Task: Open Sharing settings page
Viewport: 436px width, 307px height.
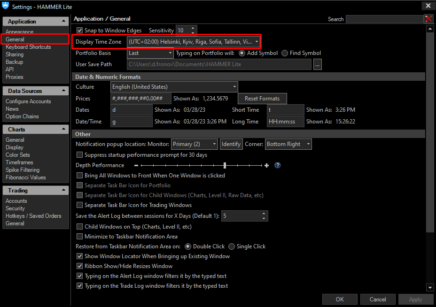Action: point(15,54)
